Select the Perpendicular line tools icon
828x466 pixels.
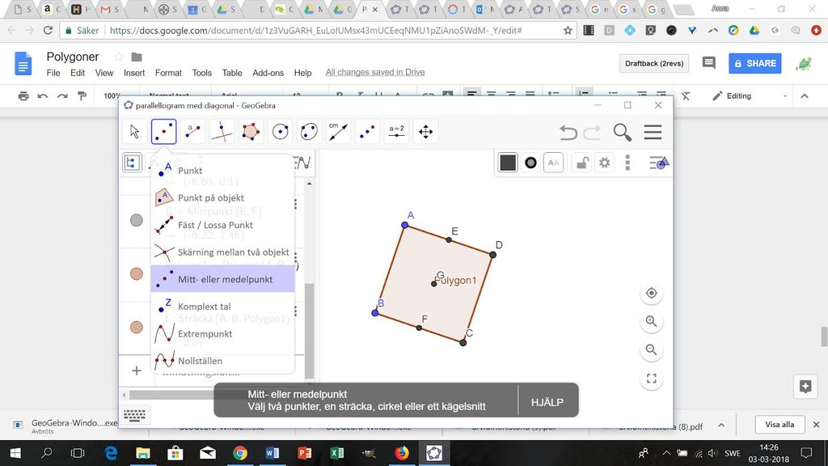pyautogui.click(x=222, y=132)
